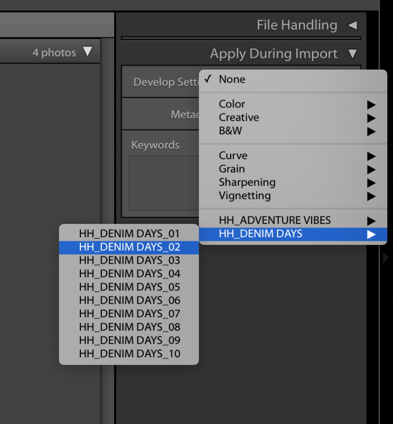Open the 4 photos dropdown arrow

pyautogui.click(x=88, y=52)
